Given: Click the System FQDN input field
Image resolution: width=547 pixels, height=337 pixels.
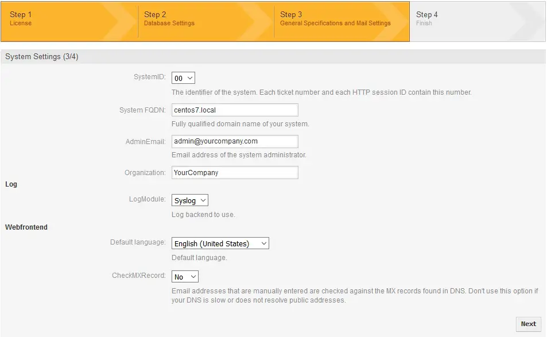Looking at the screenshot, I should click(234, 109).
